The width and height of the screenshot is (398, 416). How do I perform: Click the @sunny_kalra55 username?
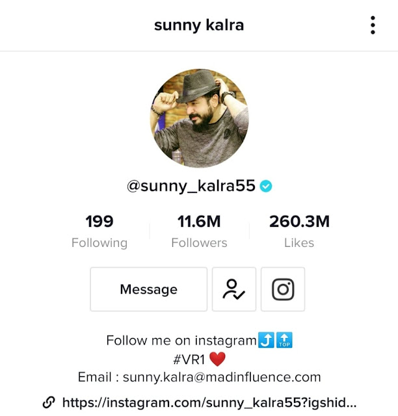[191, 186]
